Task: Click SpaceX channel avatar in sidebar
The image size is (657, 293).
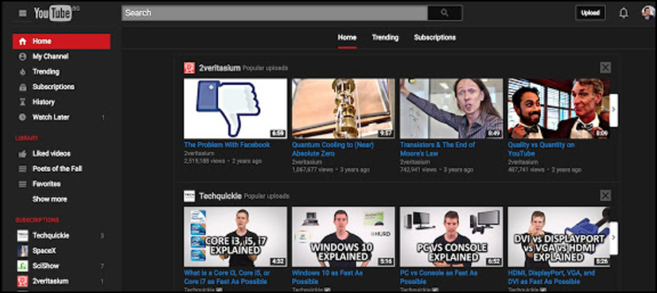Action: point(22,251)
